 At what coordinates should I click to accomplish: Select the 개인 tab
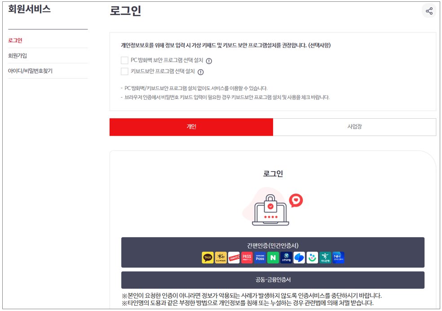pos(191,127)
